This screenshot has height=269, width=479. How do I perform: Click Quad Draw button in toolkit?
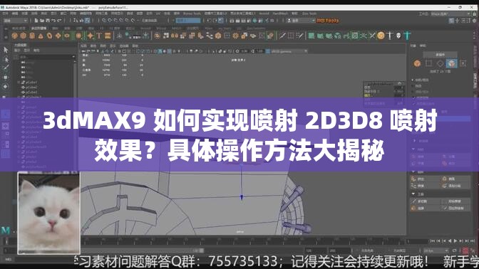(455, 208)
